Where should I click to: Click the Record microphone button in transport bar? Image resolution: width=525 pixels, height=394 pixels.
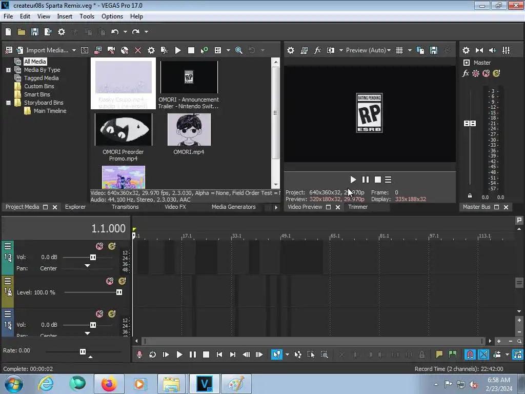click(139, 354)
